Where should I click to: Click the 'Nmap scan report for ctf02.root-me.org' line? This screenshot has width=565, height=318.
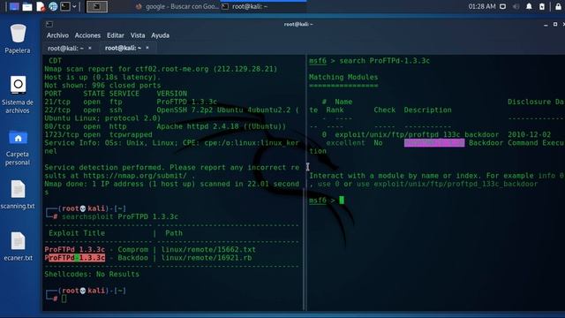point(161,69)
